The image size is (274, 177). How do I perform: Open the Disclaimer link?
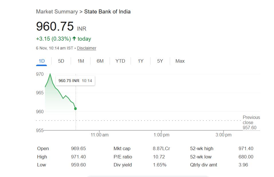[x=86, y=48]
